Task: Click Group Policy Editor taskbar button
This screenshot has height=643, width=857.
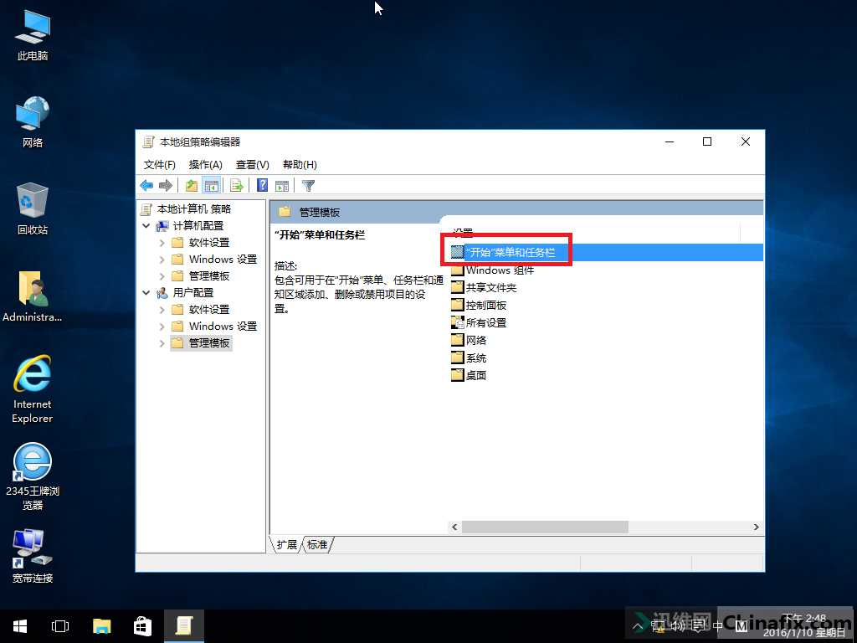Action: (x=184, y=626)
